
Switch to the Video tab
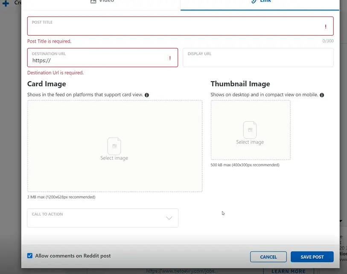click(102, 2)
